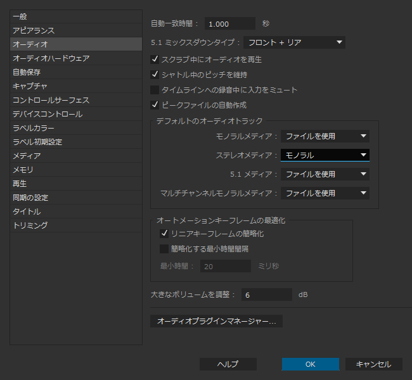Go to ラベルカラー settings

click(34, 128)
